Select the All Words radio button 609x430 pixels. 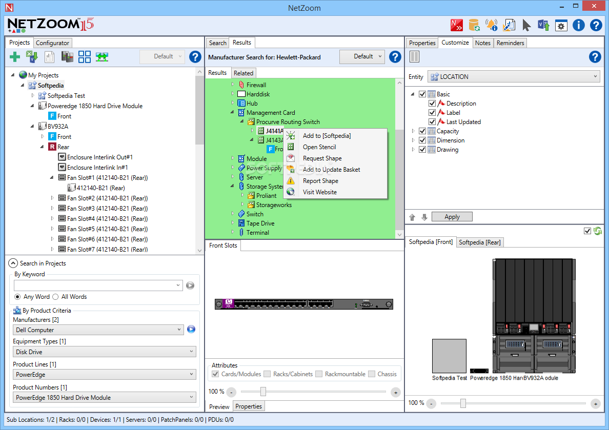coord(55,297)
